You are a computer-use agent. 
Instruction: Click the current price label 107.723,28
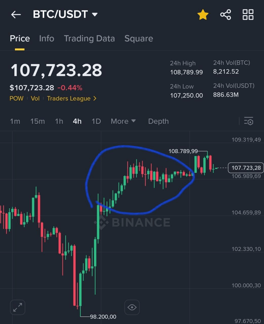246,168
